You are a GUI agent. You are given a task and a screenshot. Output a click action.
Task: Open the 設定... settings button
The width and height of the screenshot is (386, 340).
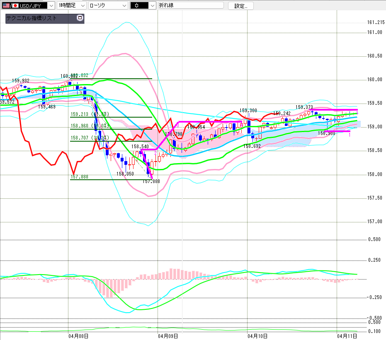click(x=241, y=6)
